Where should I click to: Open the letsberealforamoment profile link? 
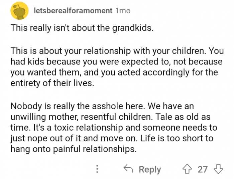(73, 11)
